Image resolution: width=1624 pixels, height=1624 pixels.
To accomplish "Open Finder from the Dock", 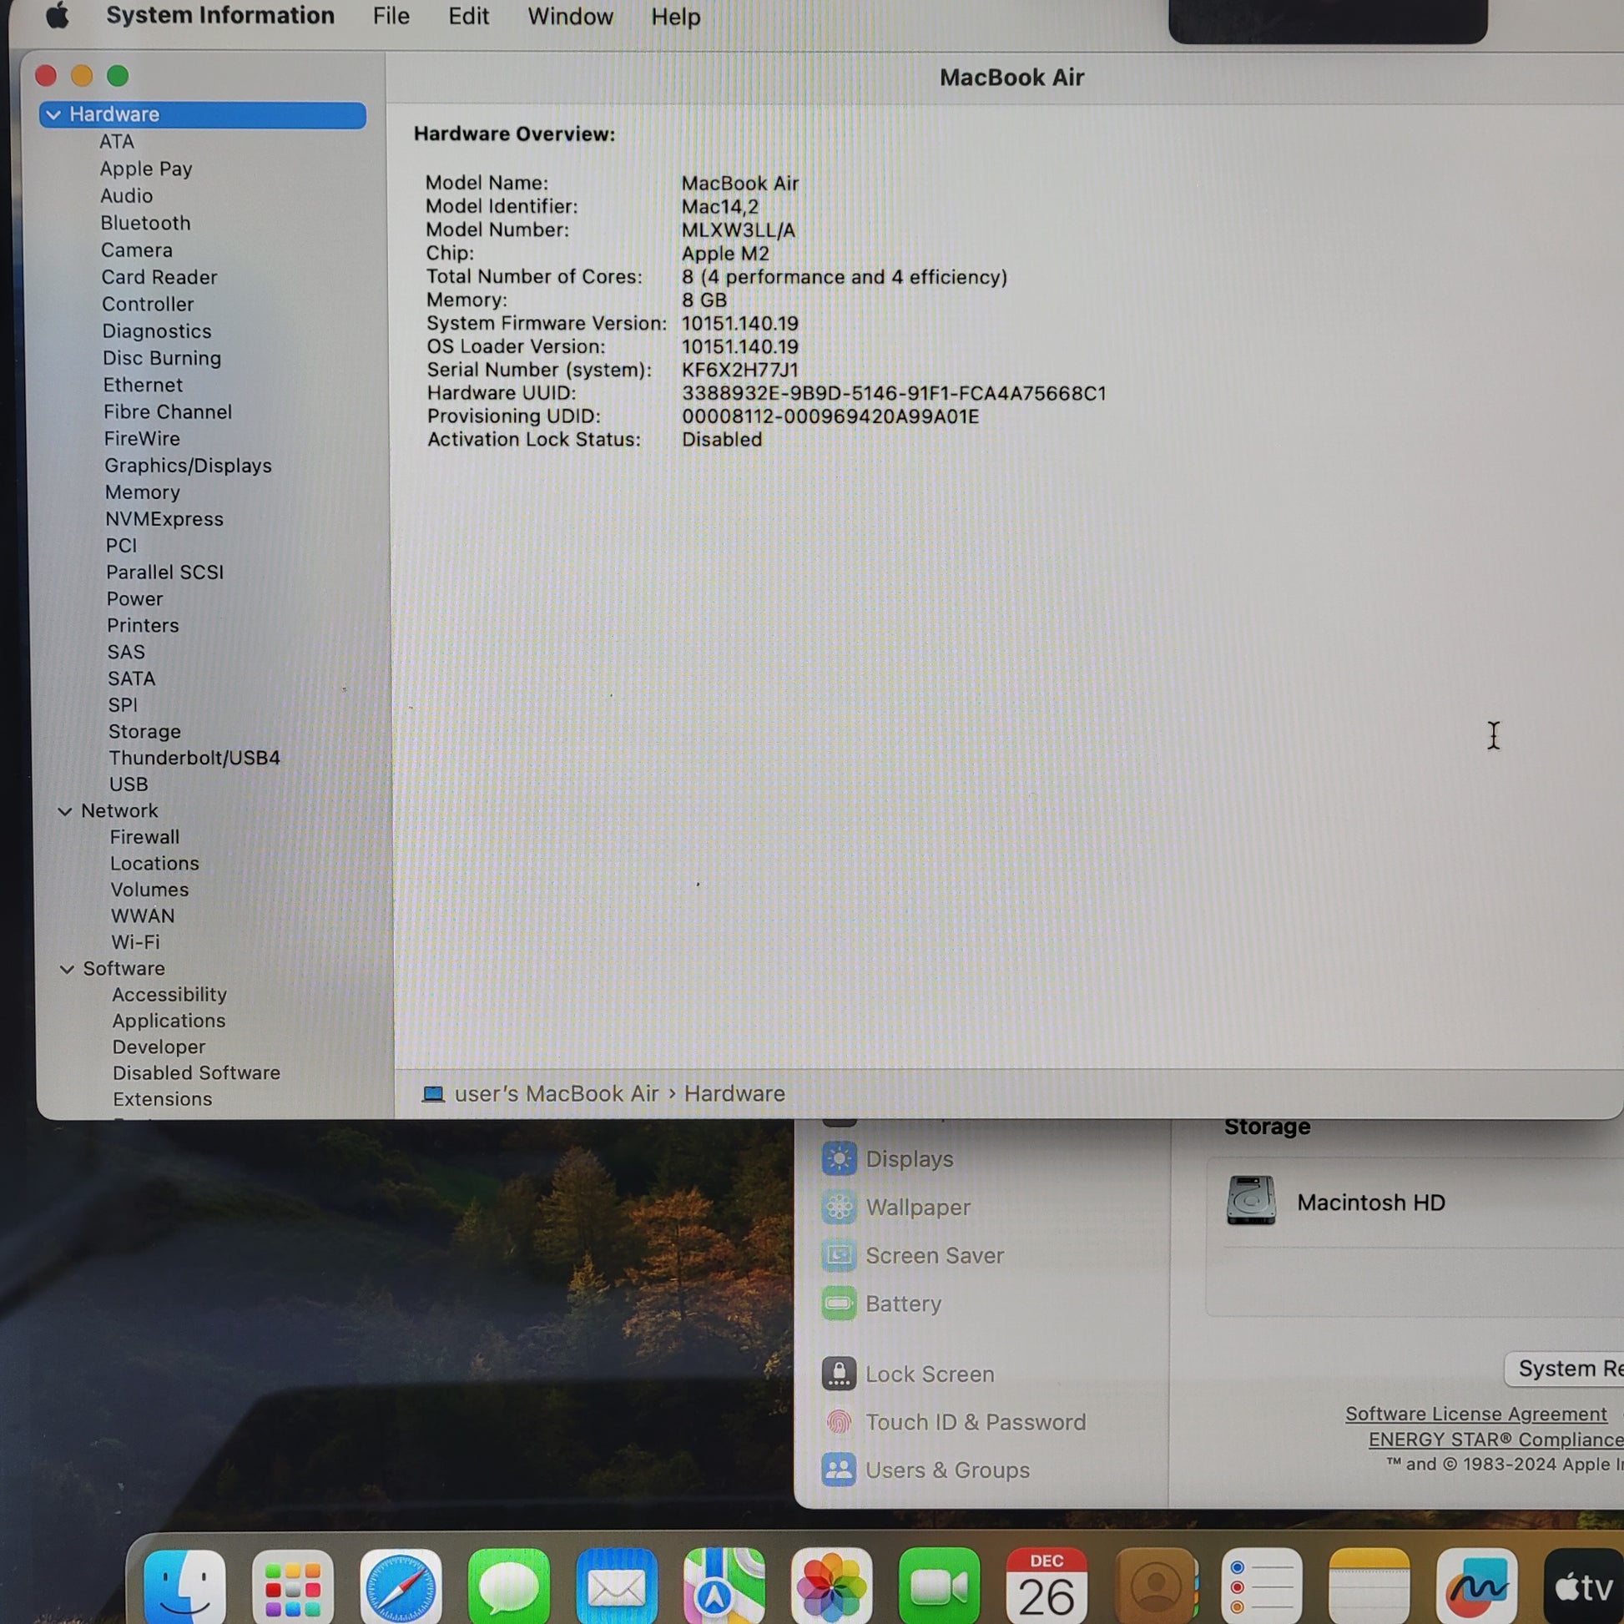I will click(184, 1586).
